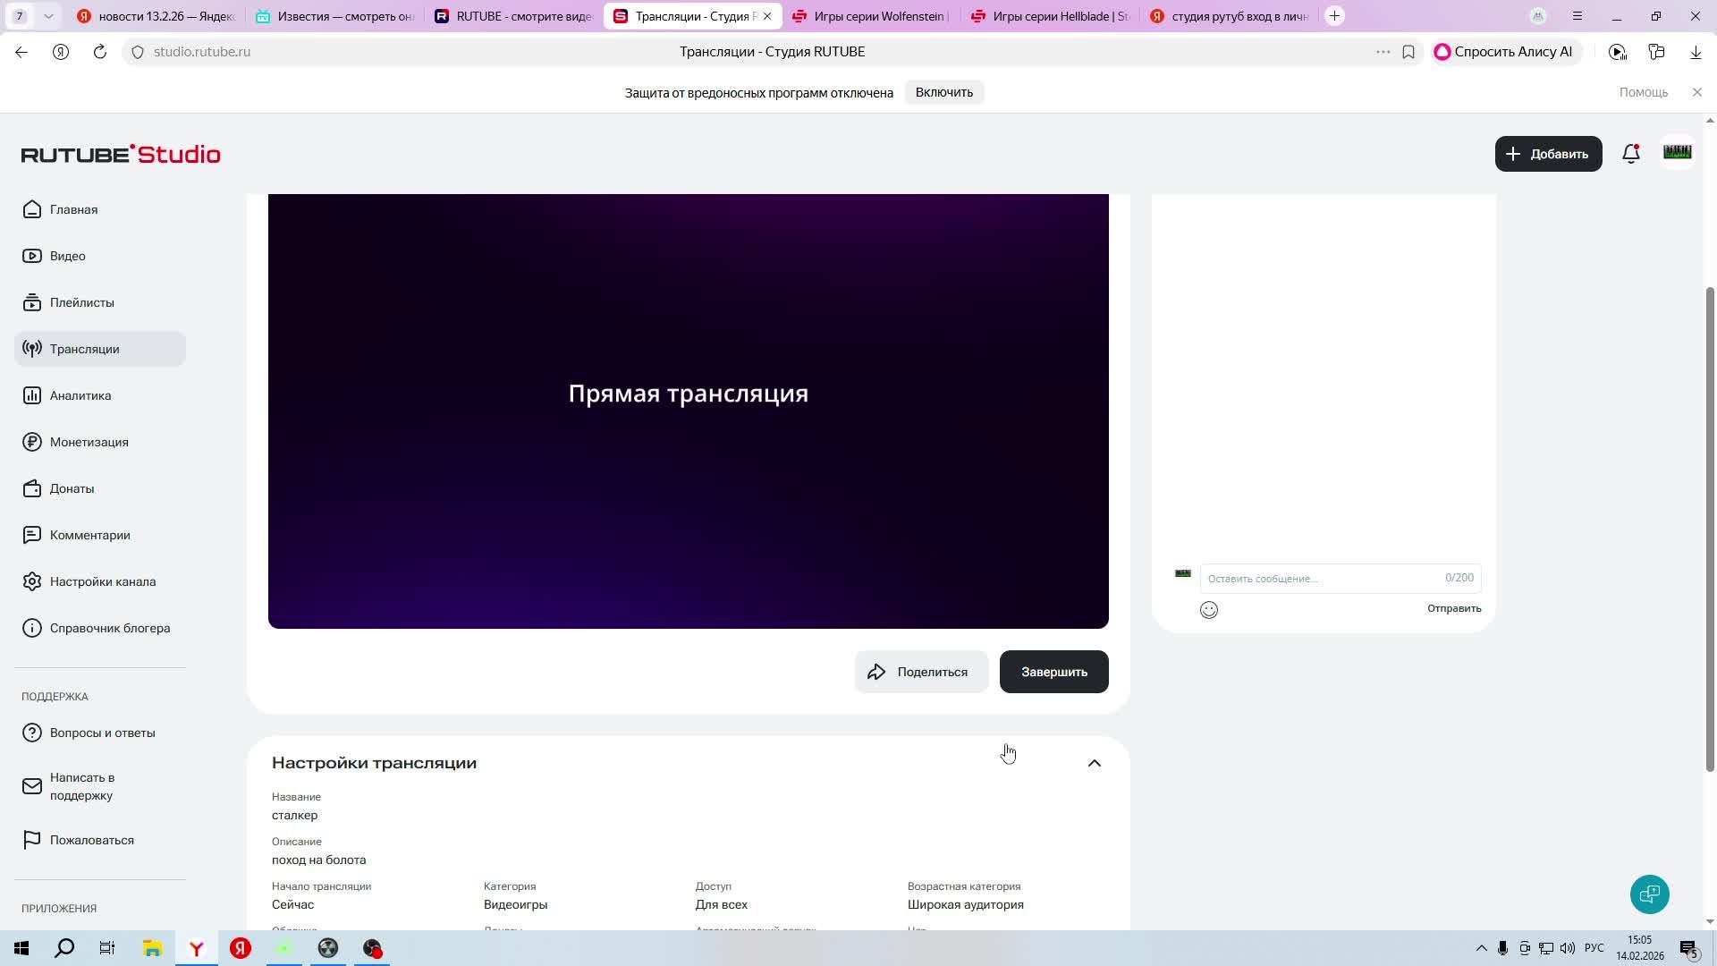Open notifications bell icon

click(1630, 154)
